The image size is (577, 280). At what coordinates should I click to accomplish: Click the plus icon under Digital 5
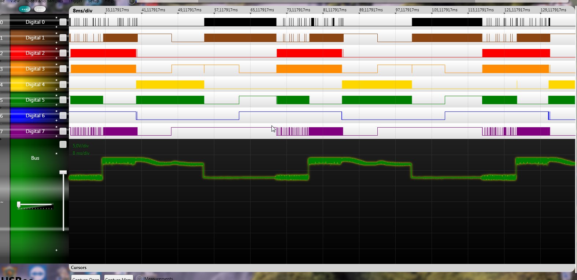tap(56, 105)
